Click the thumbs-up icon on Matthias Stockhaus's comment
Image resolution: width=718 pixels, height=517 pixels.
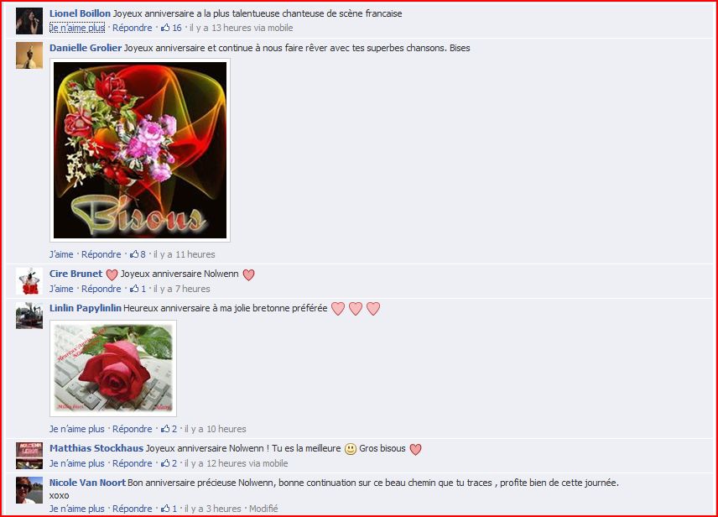coord(165,463)
